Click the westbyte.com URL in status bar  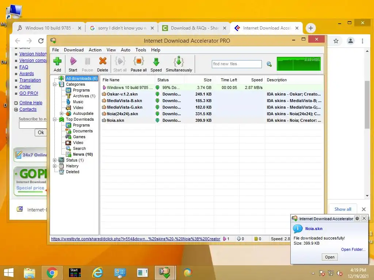coord(136,239)
